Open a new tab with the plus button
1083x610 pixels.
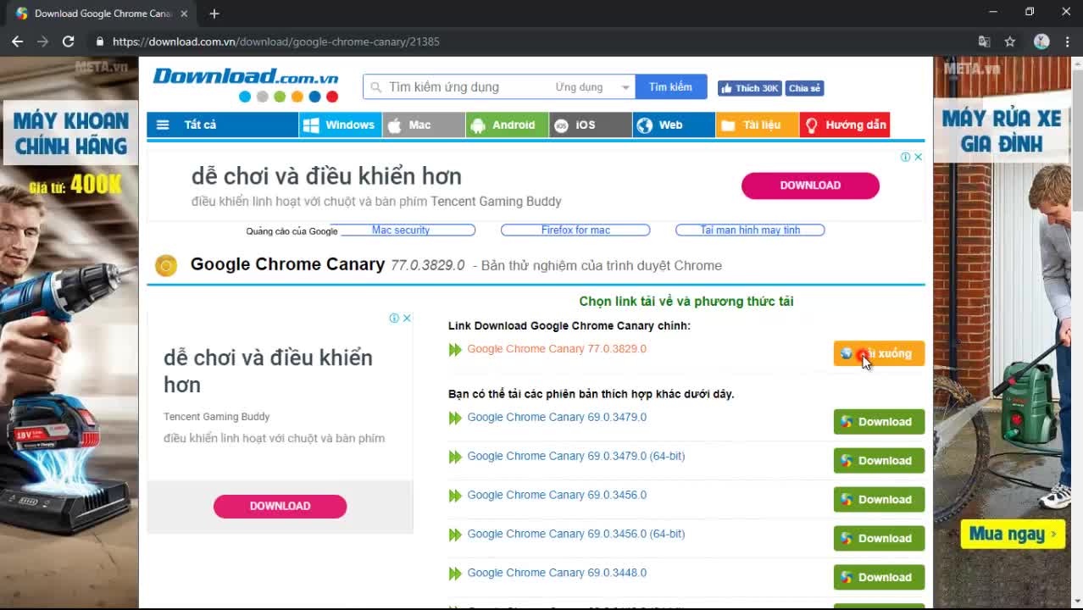214,14
